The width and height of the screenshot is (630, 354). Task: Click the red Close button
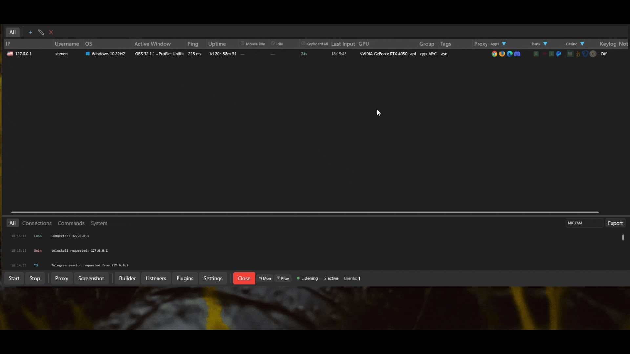coord(244,278)
